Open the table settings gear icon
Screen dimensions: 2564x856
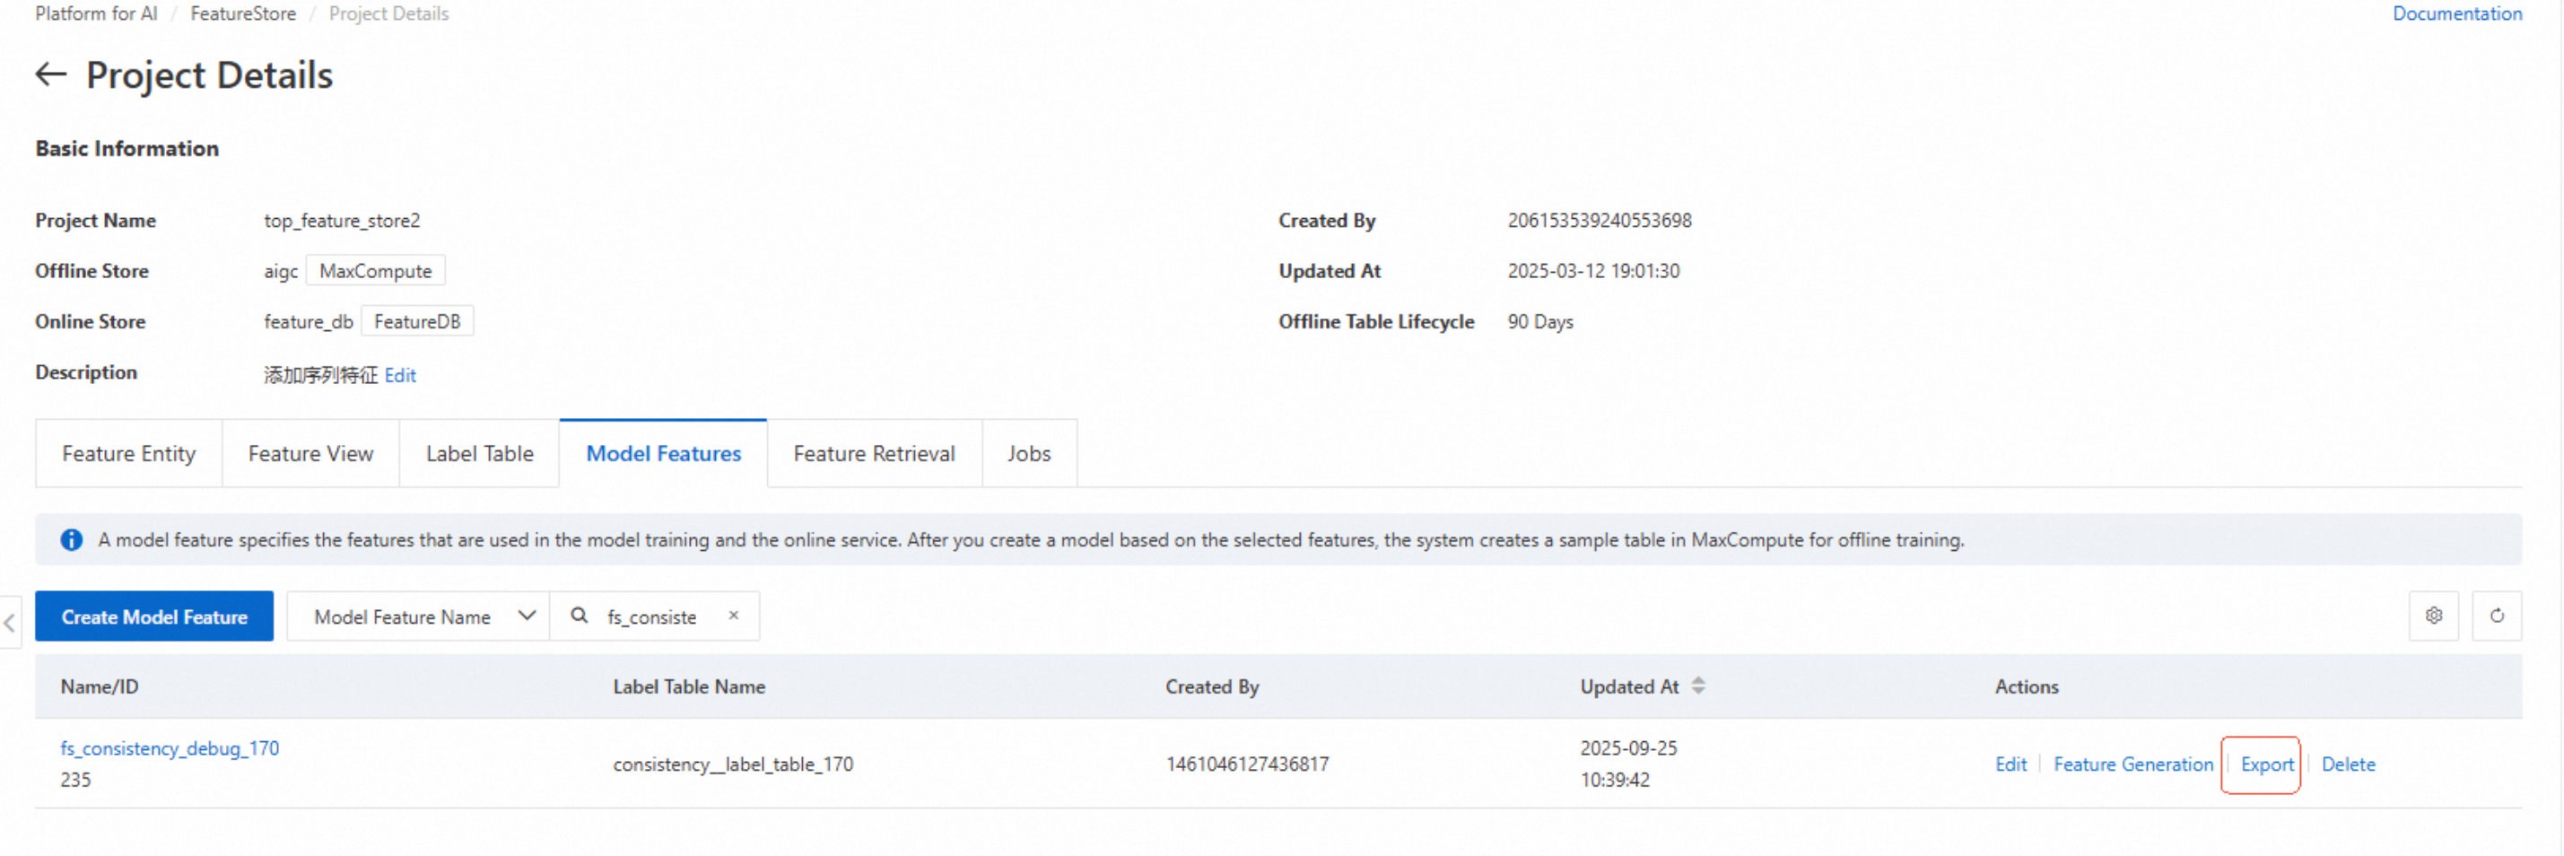click(2433, 616)
